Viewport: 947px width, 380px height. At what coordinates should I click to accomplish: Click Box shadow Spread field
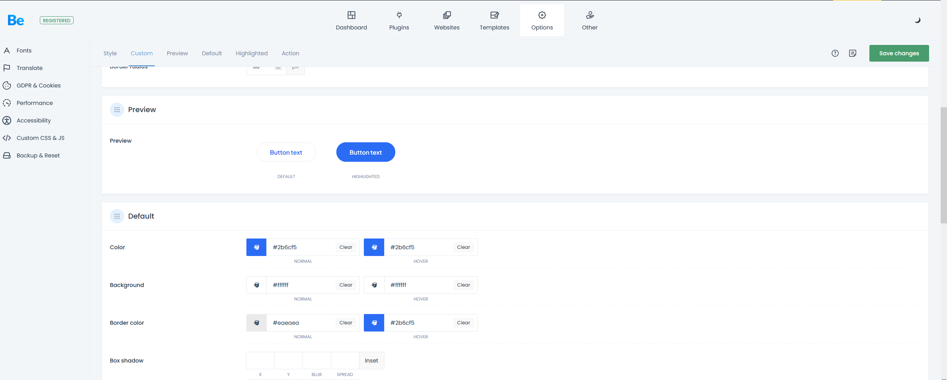pyautogui.click(x=345, y=361)
